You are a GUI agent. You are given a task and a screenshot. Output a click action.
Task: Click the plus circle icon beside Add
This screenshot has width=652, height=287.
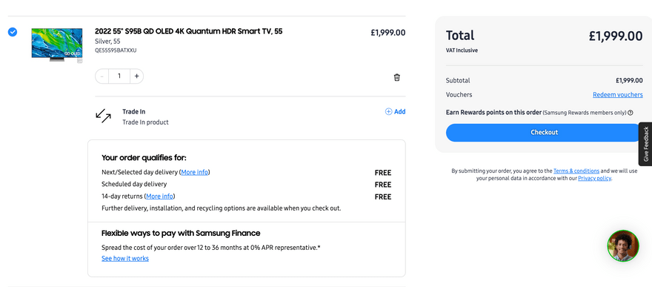click(x=388, y=111)
